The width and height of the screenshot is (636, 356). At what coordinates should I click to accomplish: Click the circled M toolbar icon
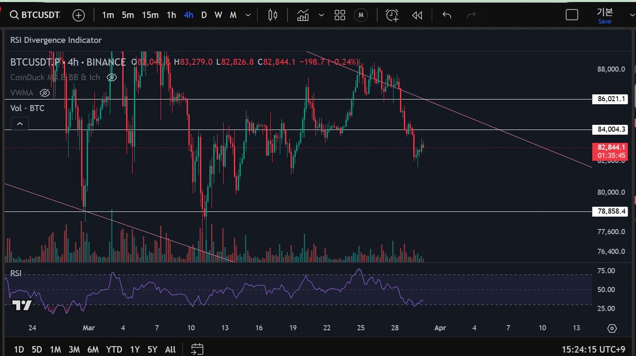(361, 15)
